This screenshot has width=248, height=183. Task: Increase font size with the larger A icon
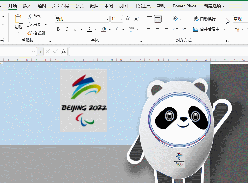click(128, 19)
